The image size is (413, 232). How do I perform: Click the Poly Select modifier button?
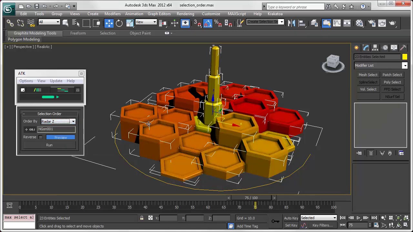pyautogui.click(x=392, y=82)
